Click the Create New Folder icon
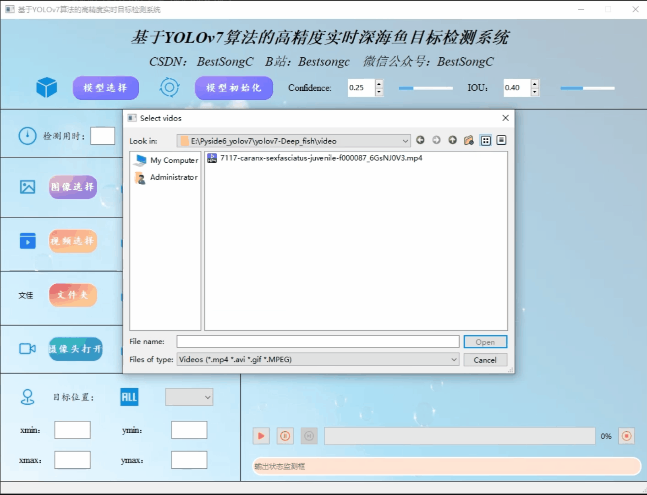Screen dimensions: 647x495 point(469,140)
